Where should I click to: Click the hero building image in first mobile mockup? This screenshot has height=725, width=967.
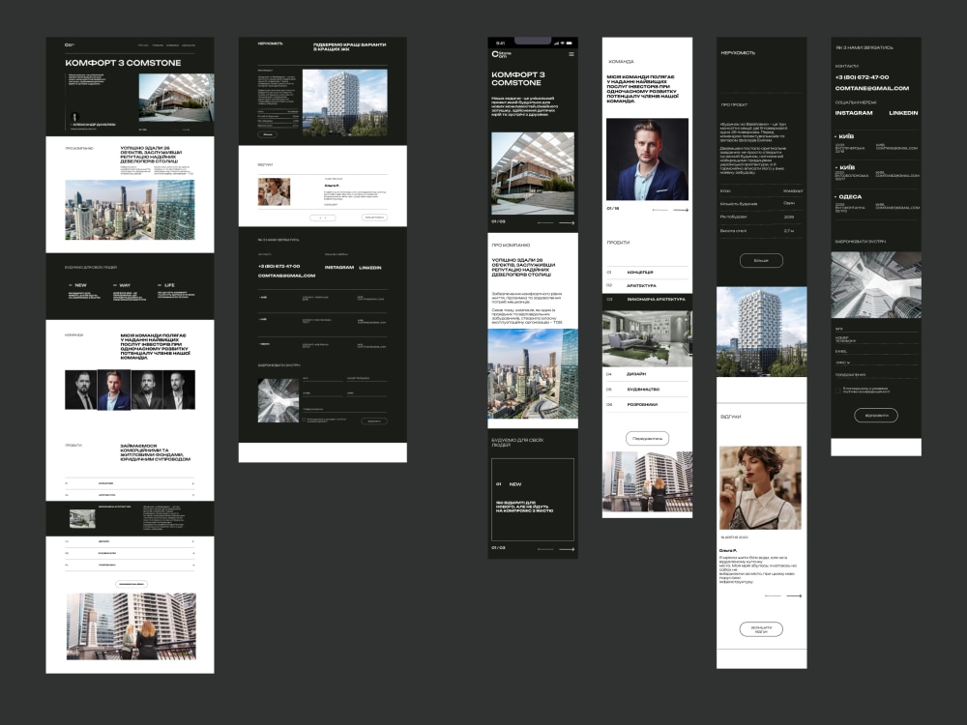click(x=533, y=173)
